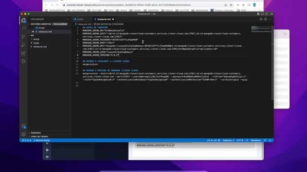
Task: Open the customize layout button
Action: (x=272, y=14)
